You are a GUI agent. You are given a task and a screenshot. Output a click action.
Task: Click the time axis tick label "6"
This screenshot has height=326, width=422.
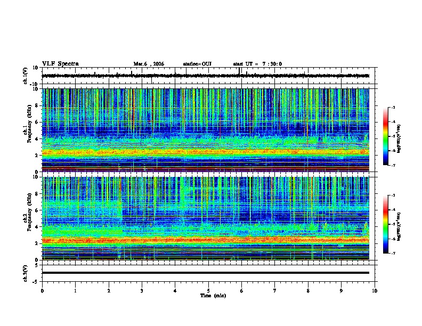tap(242, 291)
